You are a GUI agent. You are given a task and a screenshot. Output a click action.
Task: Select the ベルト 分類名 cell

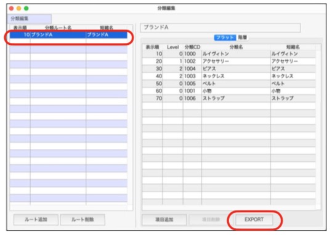[x=236, y=83]
